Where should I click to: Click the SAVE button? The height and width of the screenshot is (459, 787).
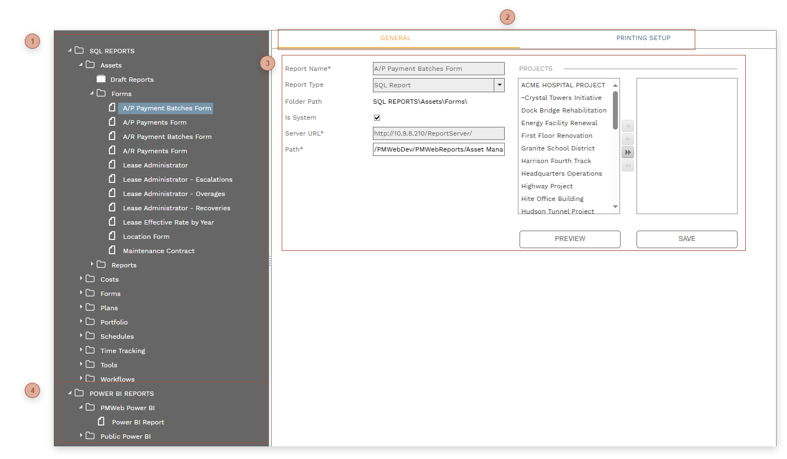[686, 239]
